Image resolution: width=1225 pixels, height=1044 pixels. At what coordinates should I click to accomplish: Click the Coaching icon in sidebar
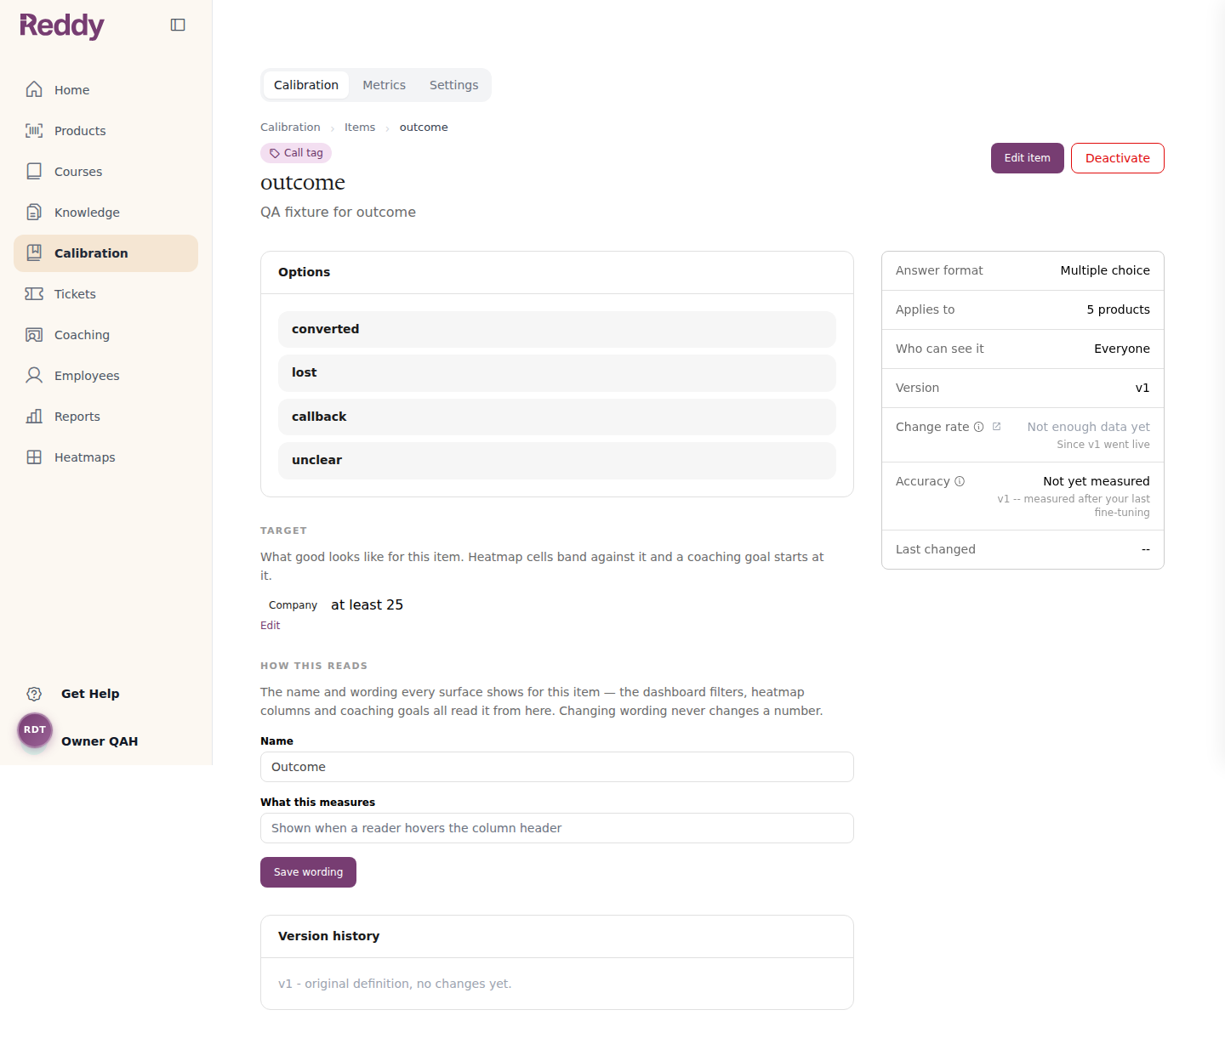[x=34, y=334]
